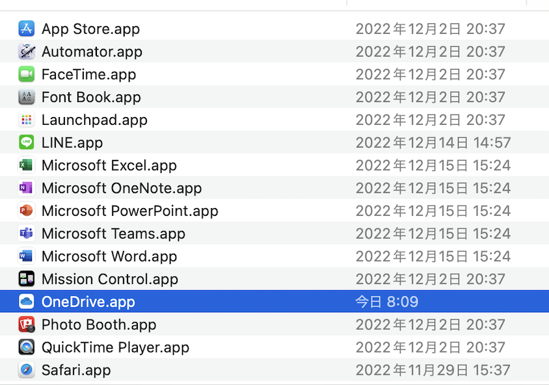Click the Photo Booth icon
This screenshot has width=549, height=385.
pos(27,325)
